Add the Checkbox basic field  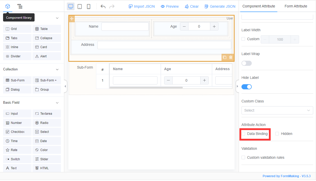[x=17, y=132]
